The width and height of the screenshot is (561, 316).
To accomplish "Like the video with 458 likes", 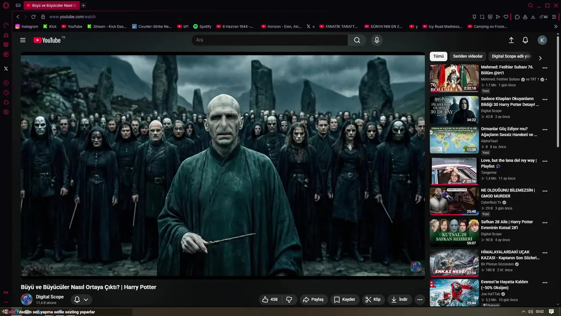I will (270, 299).
